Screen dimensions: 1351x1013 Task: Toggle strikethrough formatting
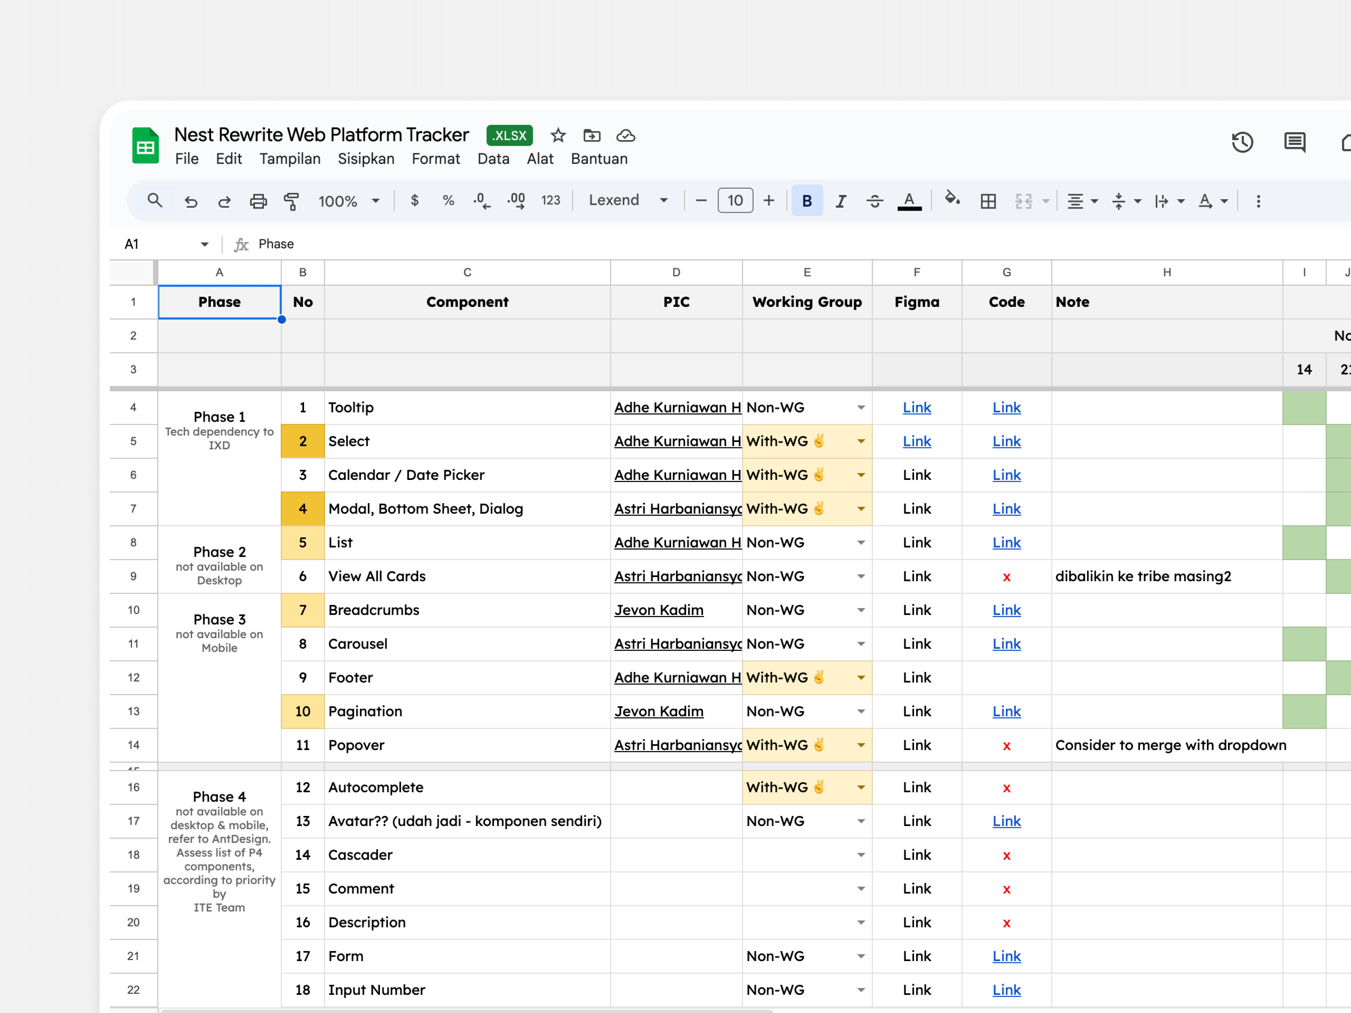[875, 201]
